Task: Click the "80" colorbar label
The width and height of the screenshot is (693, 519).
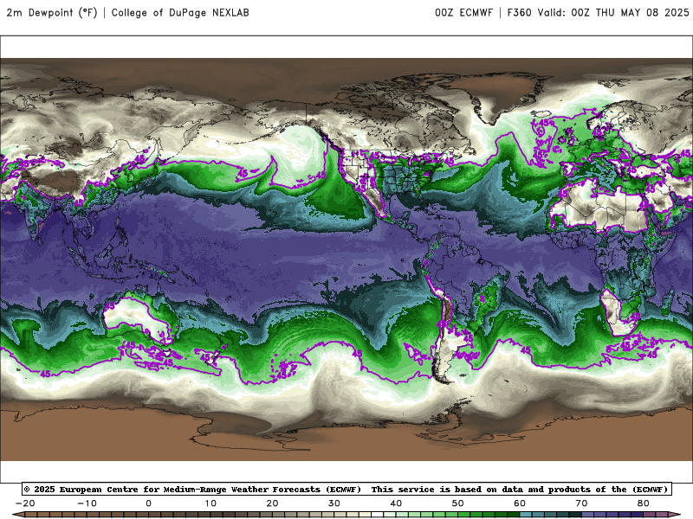Action: click(644, 503)
